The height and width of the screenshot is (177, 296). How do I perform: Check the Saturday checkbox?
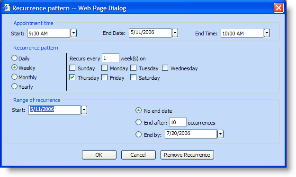tap(133, 77)
